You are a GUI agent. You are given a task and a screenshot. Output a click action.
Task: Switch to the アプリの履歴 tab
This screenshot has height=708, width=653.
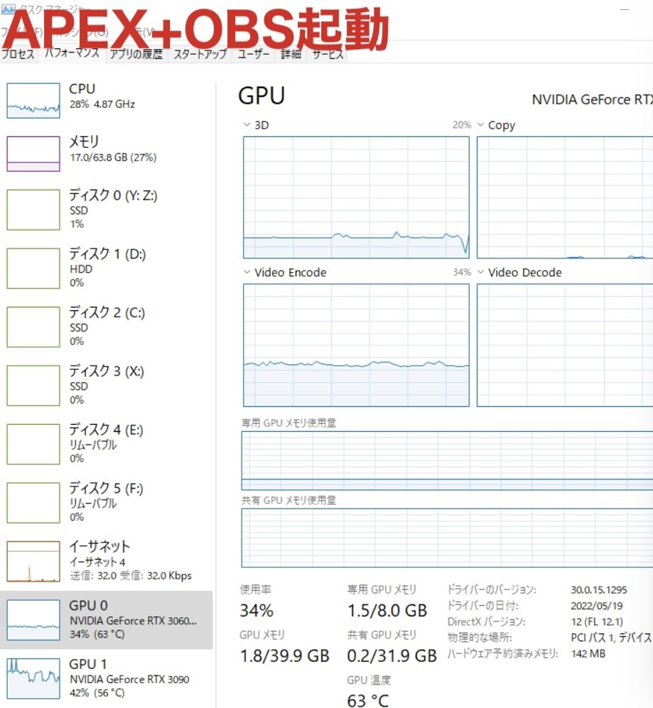point(136,54)
